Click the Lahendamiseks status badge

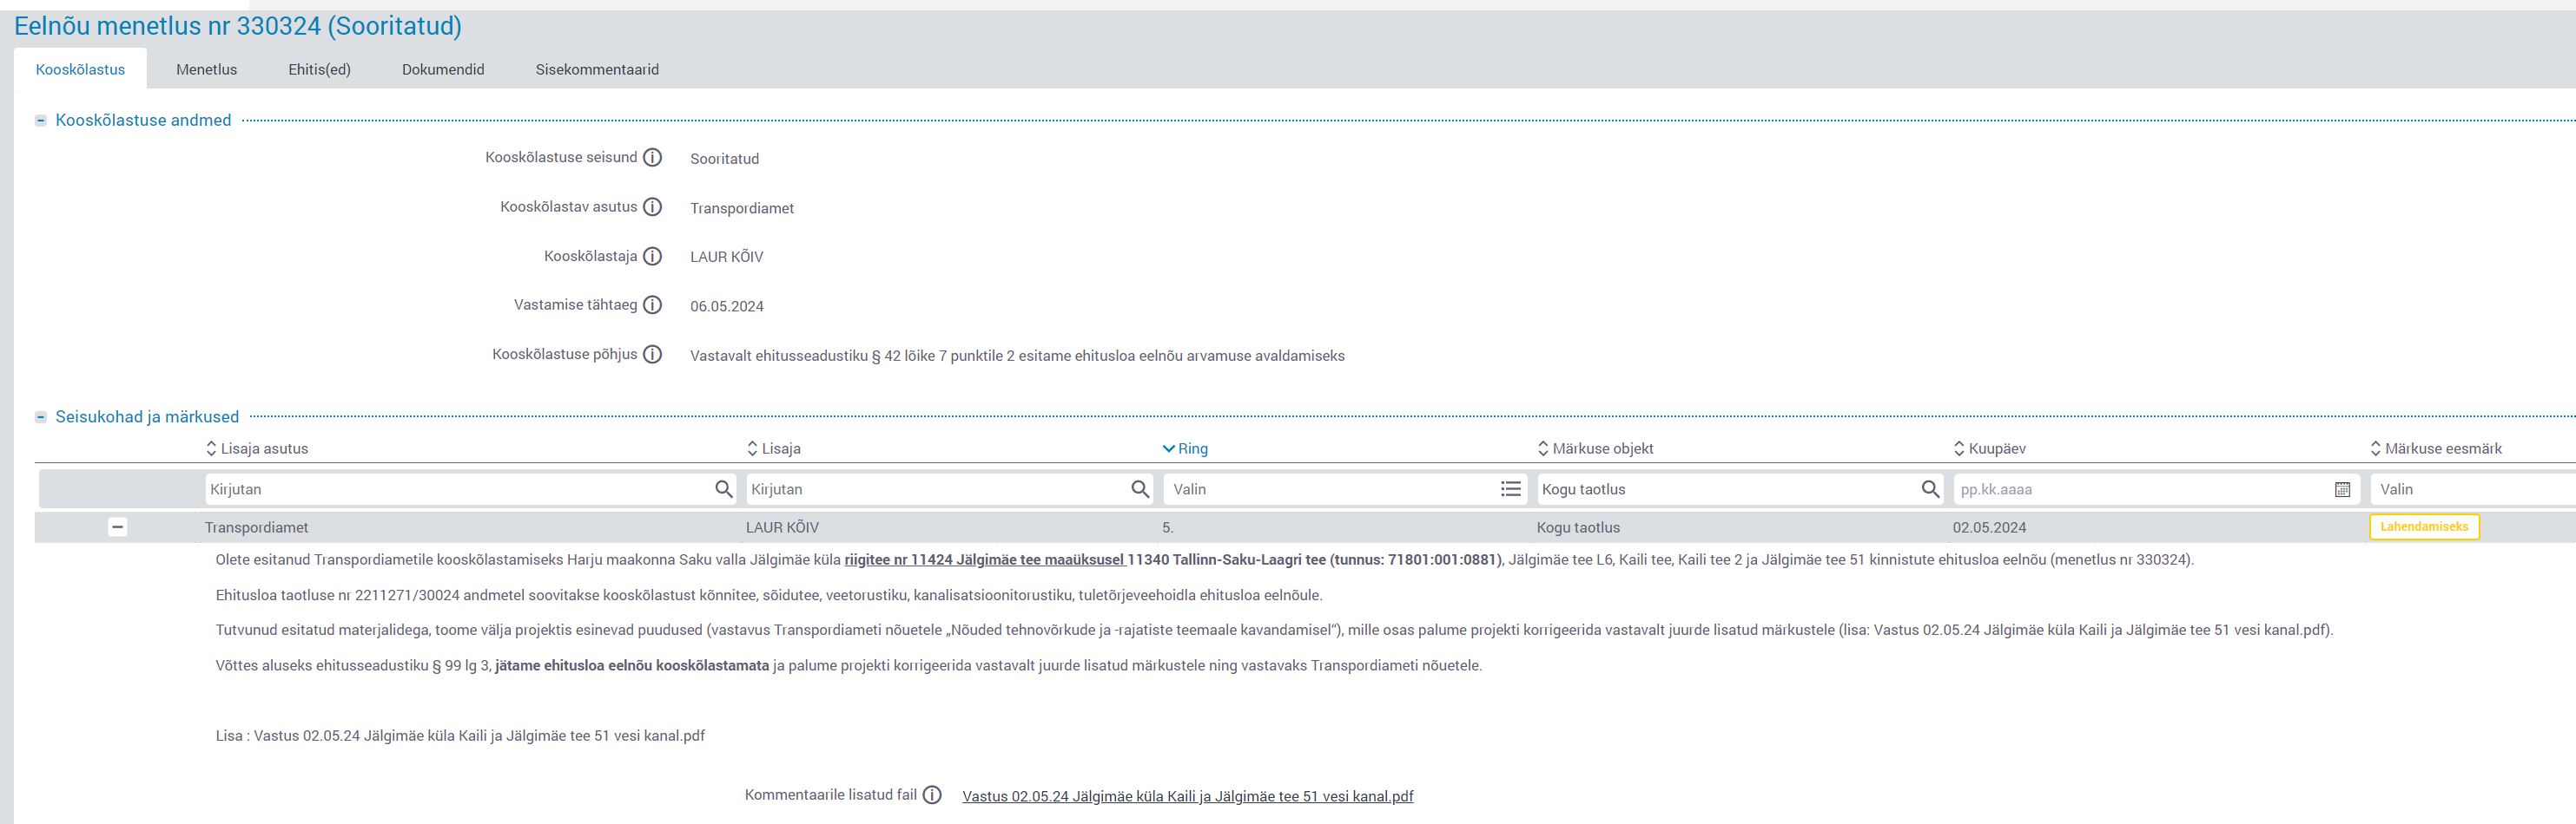2424,526
